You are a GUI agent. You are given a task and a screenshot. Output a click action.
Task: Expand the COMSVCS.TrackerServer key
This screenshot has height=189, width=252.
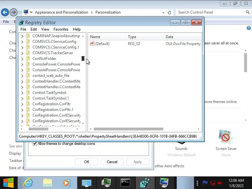tap(22, 53)
